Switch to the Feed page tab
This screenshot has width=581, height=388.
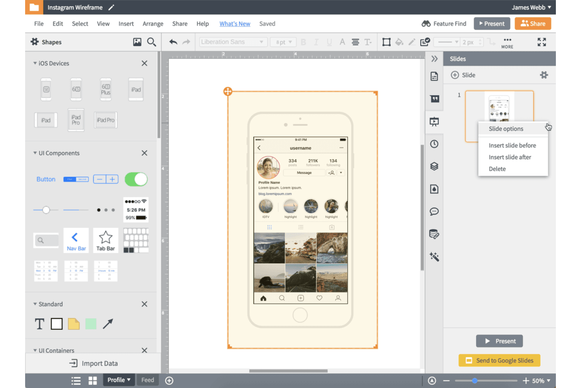[148, 380]
